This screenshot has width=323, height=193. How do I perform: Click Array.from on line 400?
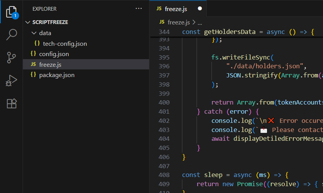click(x=255, y=102)
